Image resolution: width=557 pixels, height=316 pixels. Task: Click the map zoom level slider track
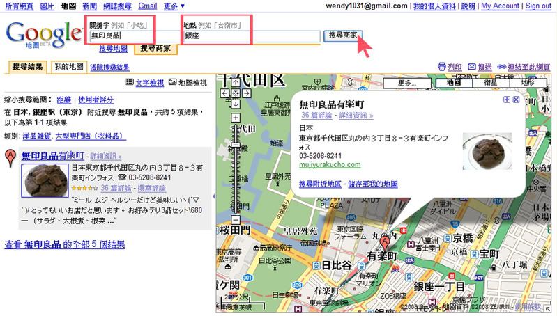point(236,174)
